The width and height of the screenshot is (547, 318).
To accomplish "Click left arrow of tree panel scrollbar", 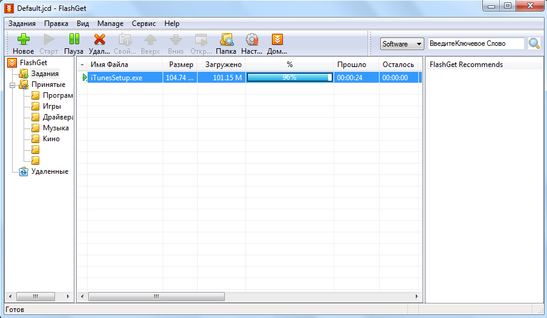I will (10, 296).
